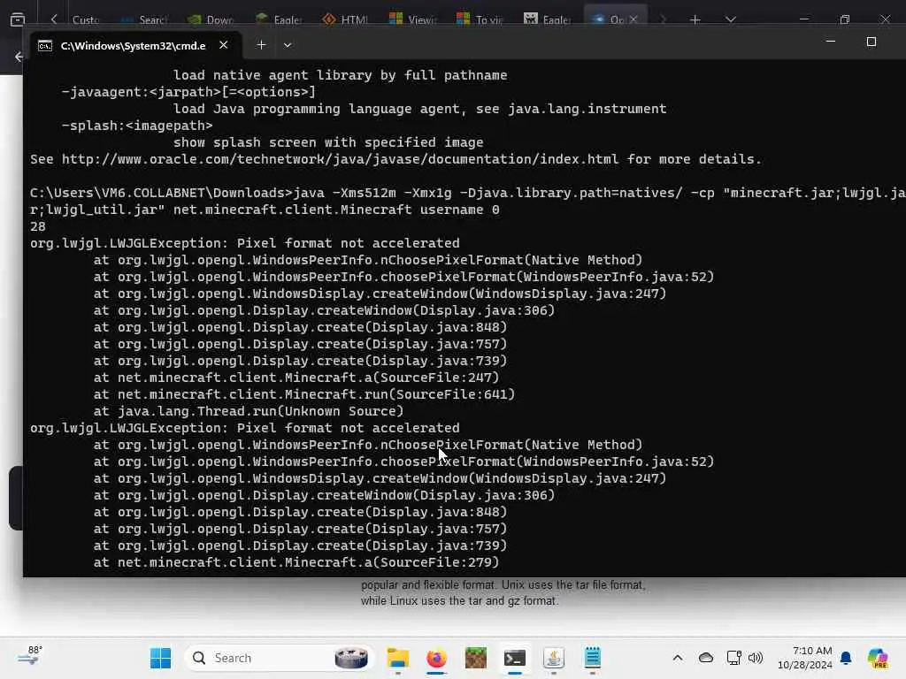Screen dimensions: 906x679
Task: Switch to the To vic browser tab
Action: pos(480,19)
